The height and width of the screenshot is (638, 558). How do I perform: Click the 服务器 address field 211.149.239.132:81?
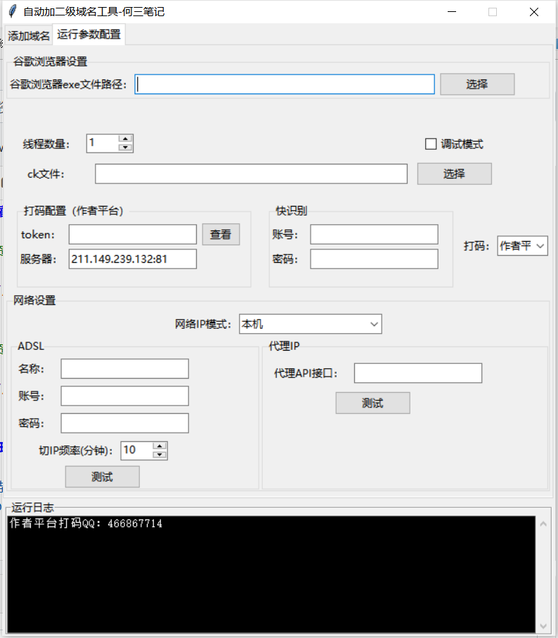coord(133,259)
